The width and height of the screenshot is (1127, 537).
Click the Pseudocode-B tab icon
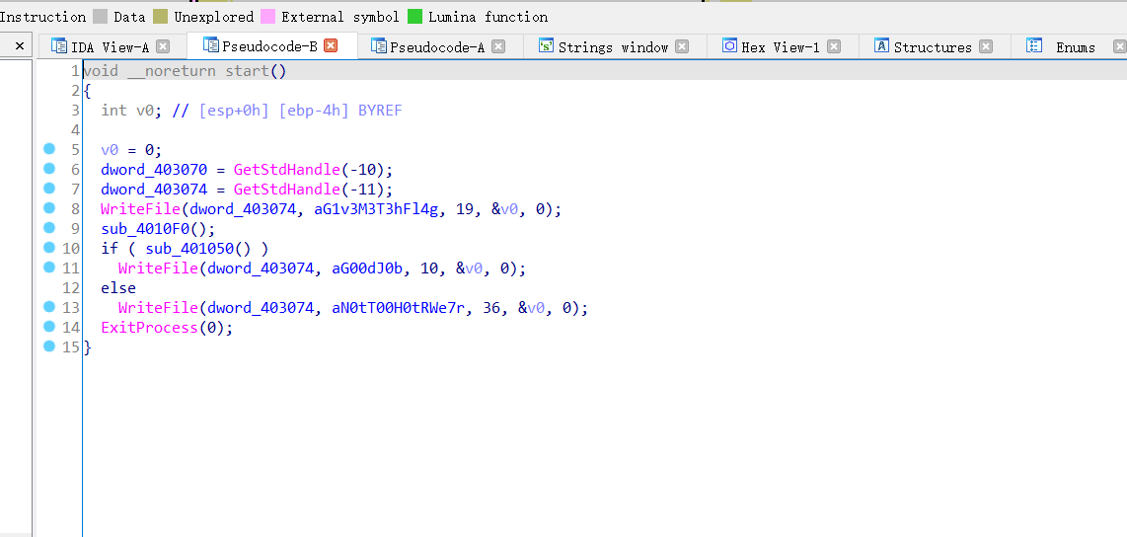click(x=210, y=46)
